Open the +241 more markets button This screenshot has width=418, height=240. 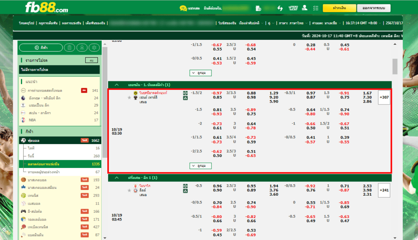pyautogui.click(x=384, y=190)
